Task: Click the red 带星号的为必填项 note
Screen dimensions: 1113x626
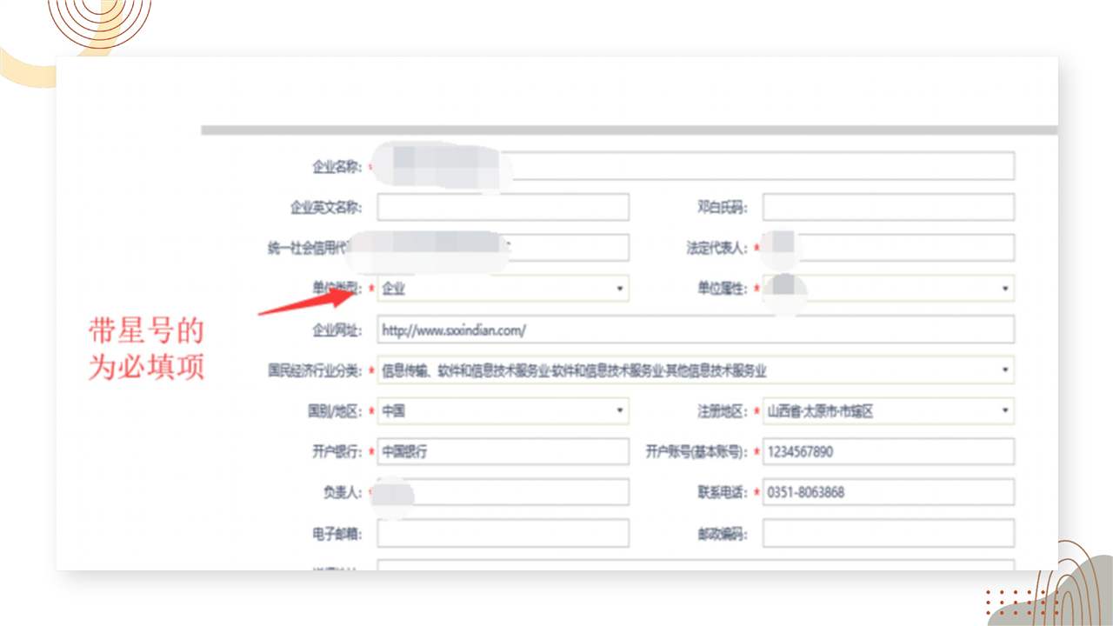Action: coord(146,350)
